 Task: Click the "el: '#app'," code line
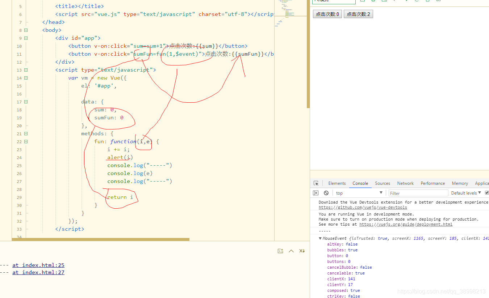(99, 86)
